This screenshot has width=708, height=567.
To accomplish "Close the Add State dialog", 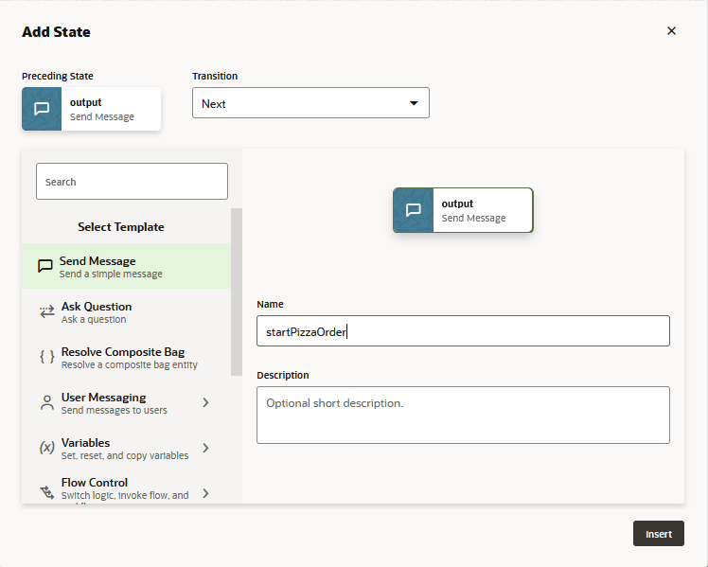I will pos(671,31).
